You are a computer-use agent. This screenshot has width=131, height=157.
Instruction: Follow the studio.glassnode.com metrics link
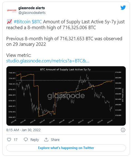tap(48, 61)
